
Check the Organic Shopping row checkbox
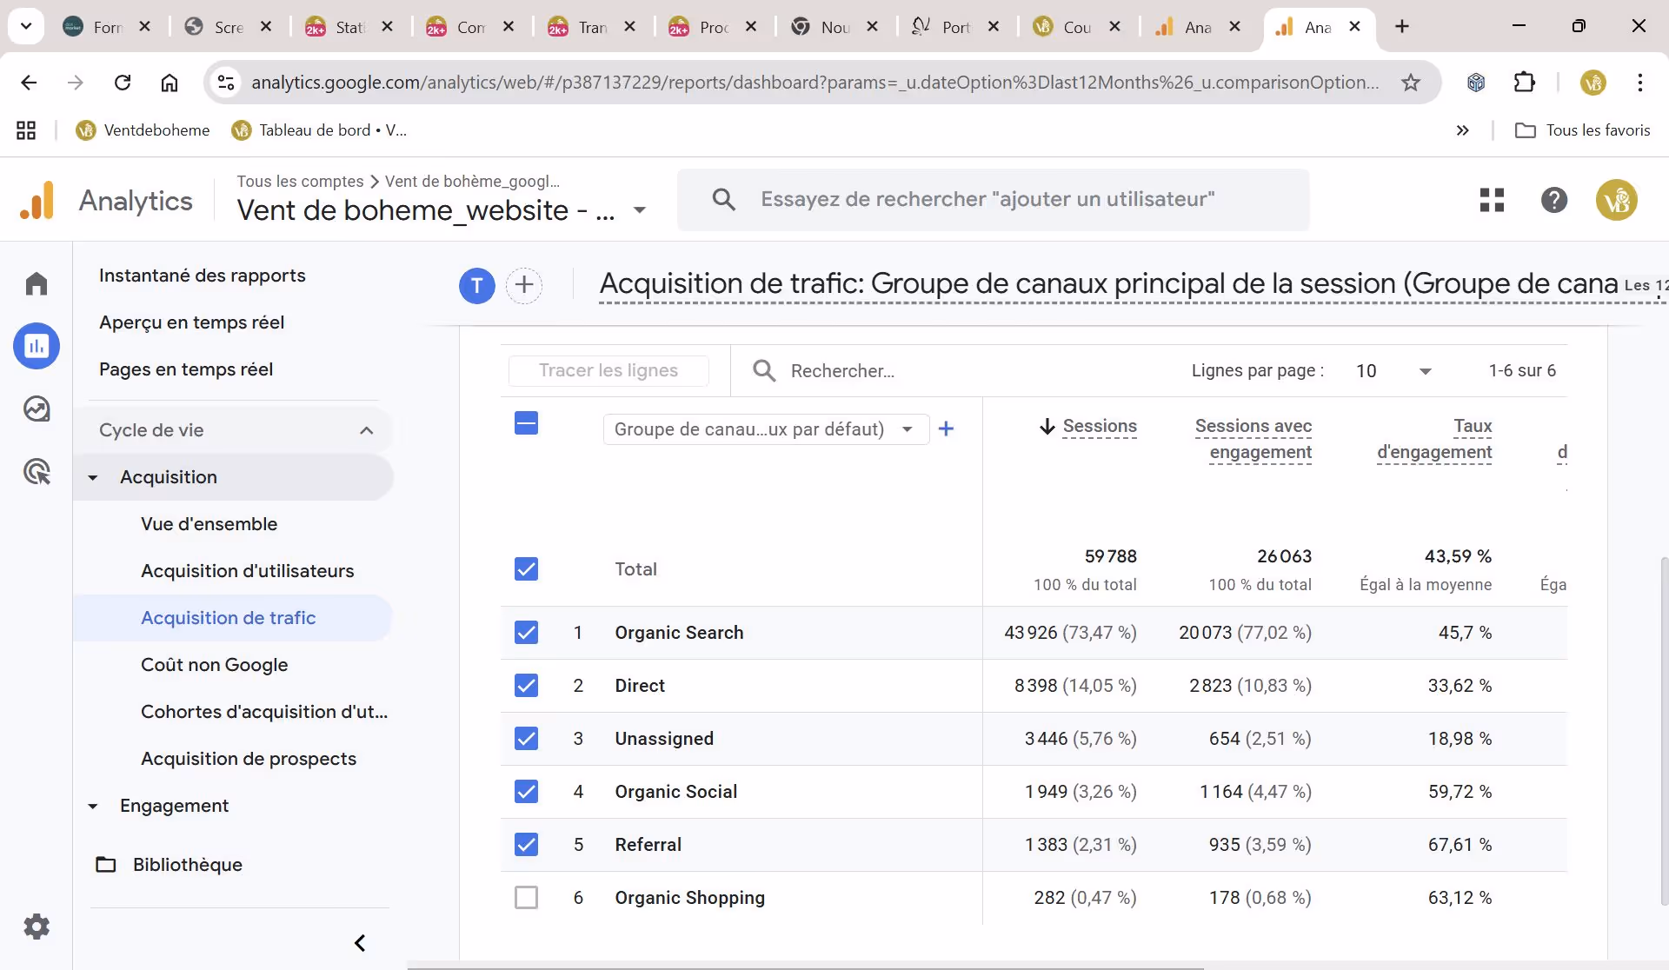click(526, 897)
